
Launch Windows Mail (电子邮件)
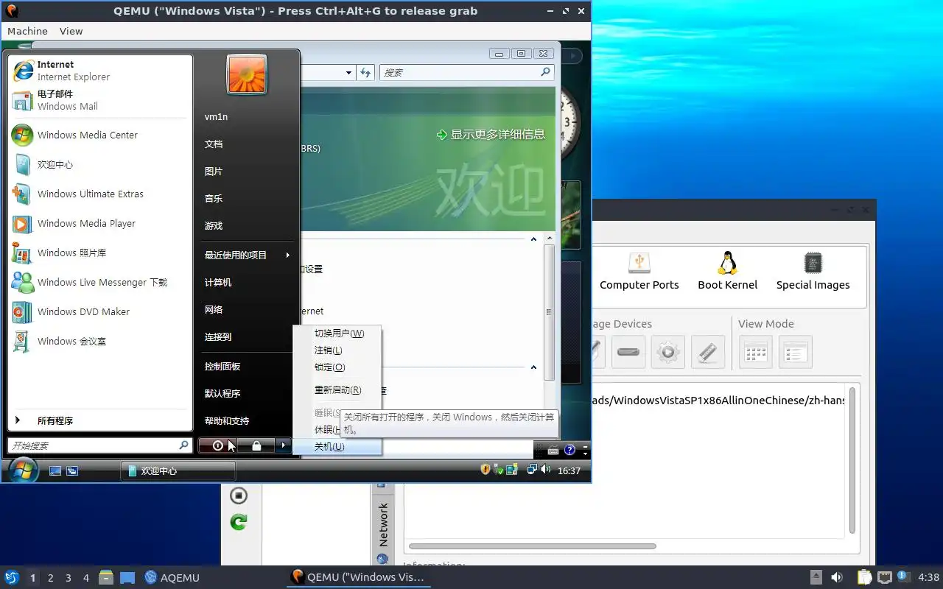click(99, 100)
